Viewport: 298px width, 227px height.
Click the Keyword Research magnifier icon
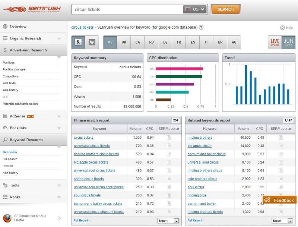(x=5, y=140)
